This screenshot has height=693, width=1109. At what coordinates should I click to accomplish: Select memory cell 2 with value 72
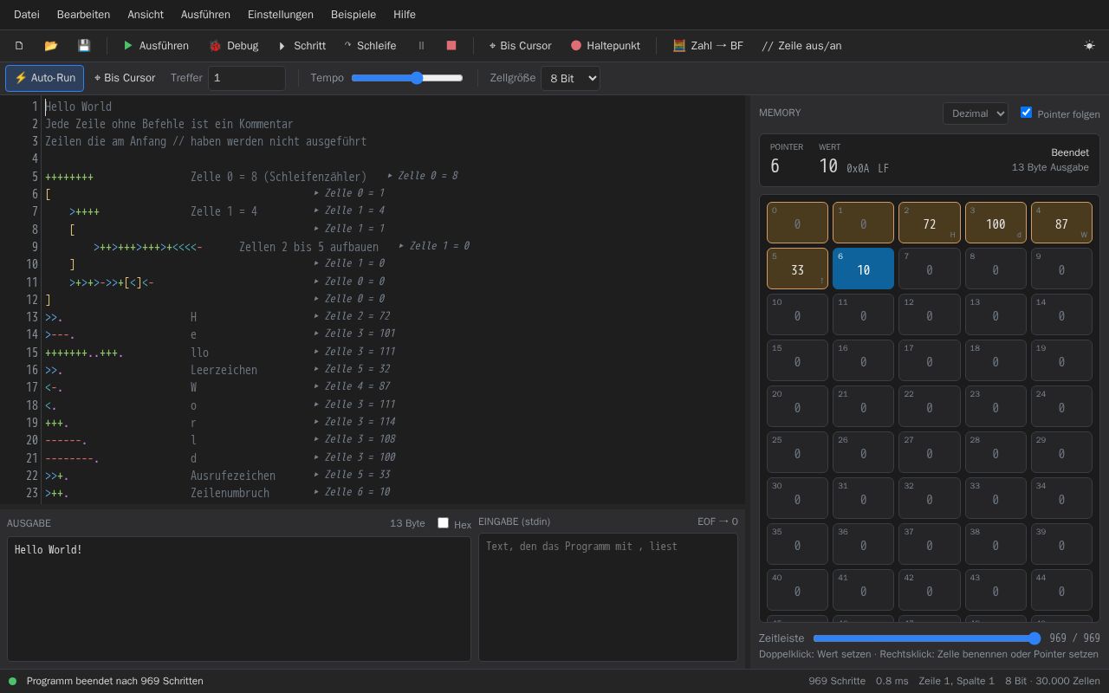[930, 223]
